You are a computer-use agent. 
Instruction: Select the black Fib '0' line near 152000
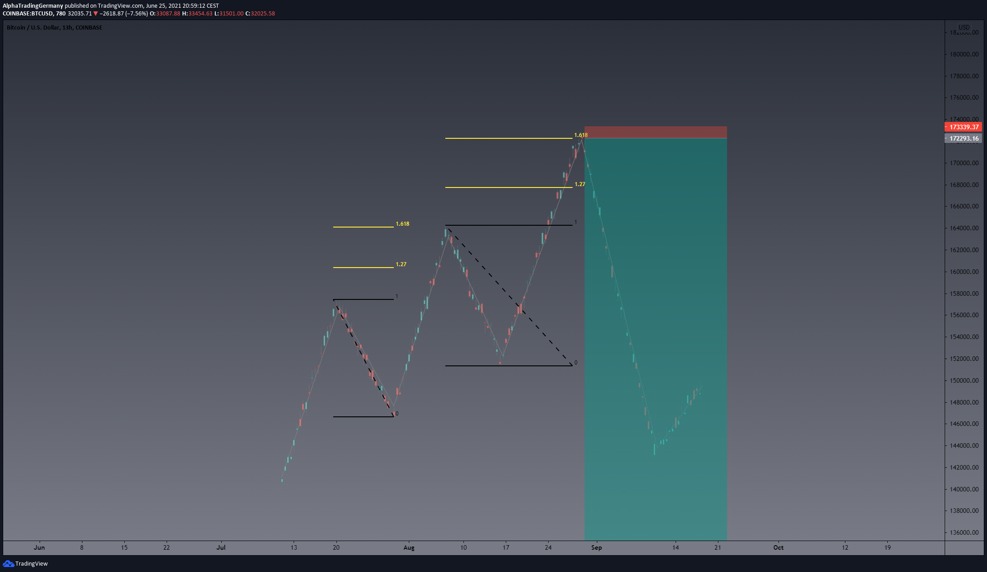coord(509,365)
